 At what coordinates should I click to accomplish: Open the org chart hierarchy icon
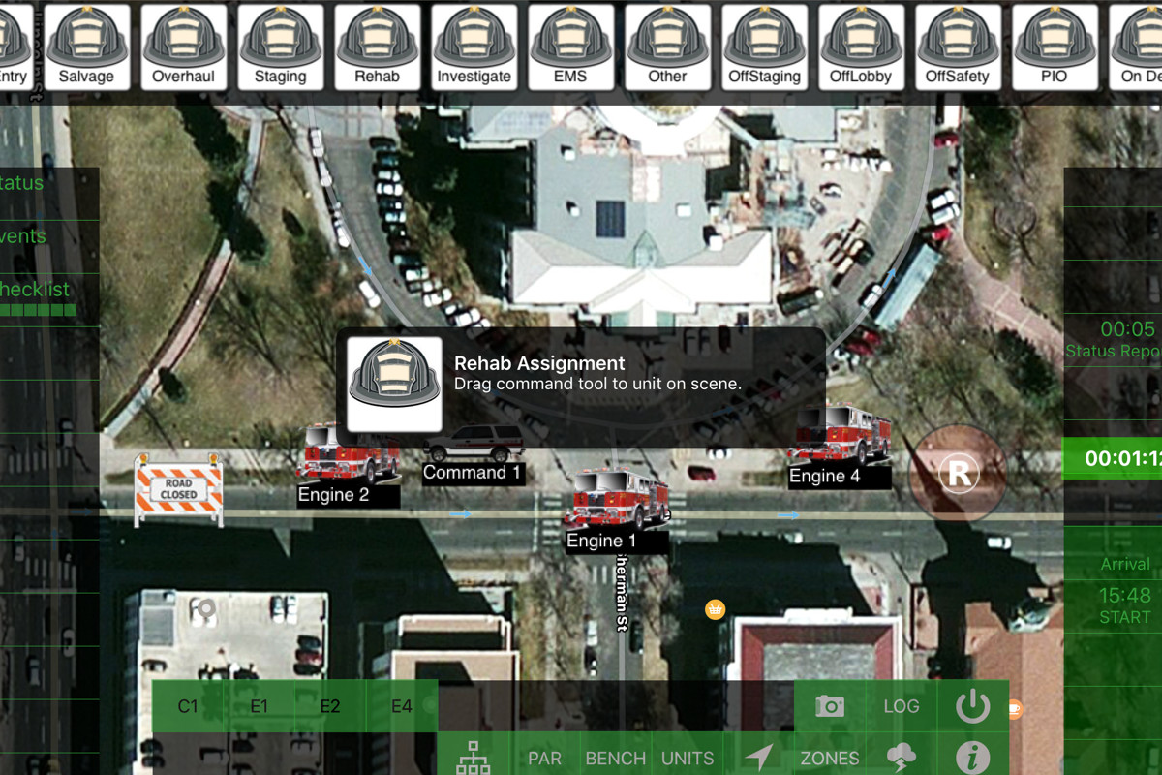(474, 758)
